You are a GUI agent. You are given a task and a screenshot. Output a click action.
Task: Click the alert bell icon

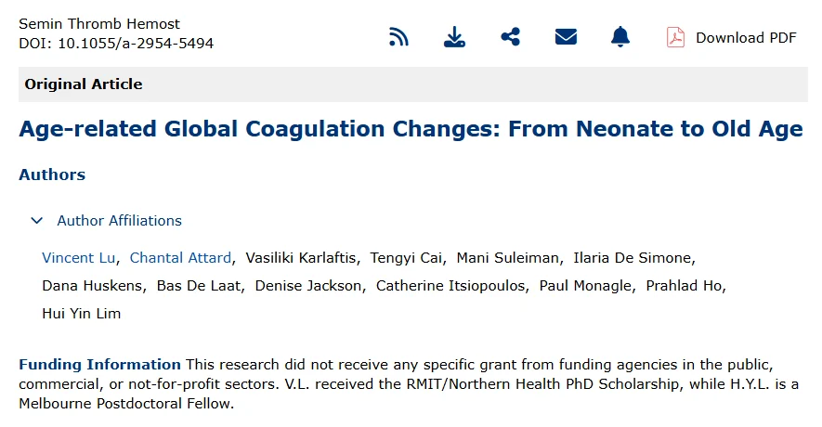coord(620,37)
